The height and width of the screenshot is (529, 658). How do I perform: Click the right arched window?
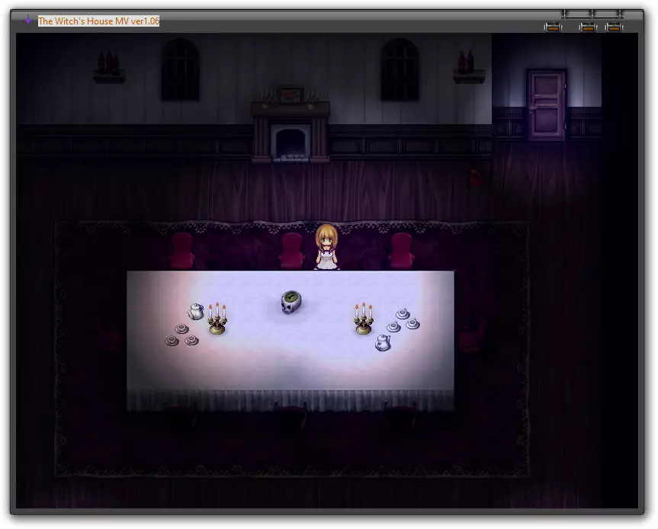click(400, 69)
